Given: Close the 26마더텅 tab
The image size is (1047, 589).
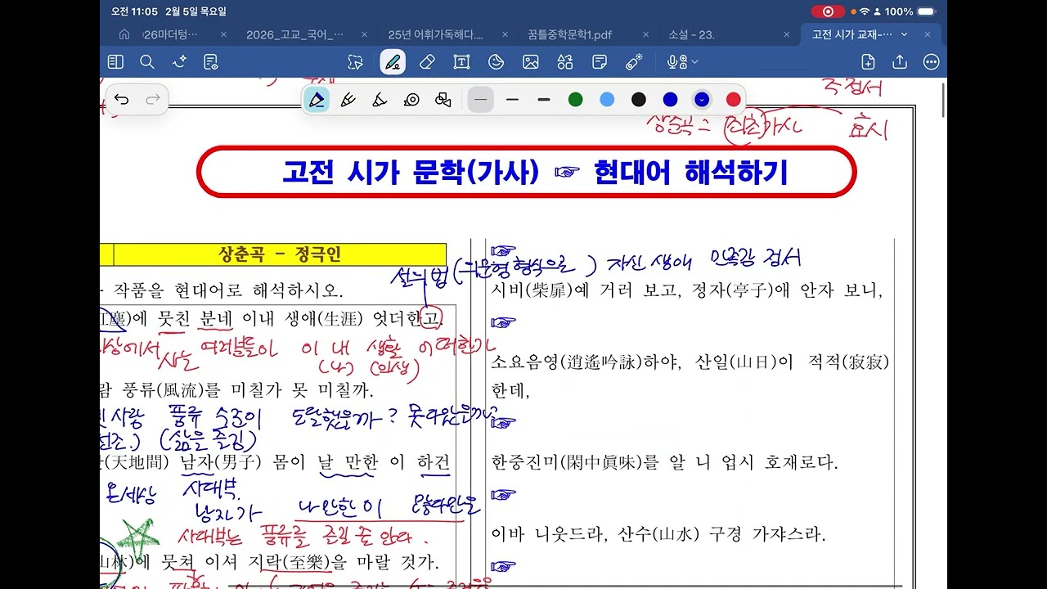Looking at the screenshot, I should click(223, 35).
